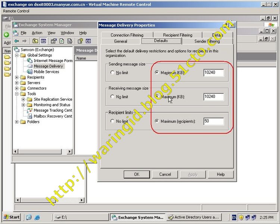
Task: Click the Refresh toolbar icon
Action: (x=61, y=41)
